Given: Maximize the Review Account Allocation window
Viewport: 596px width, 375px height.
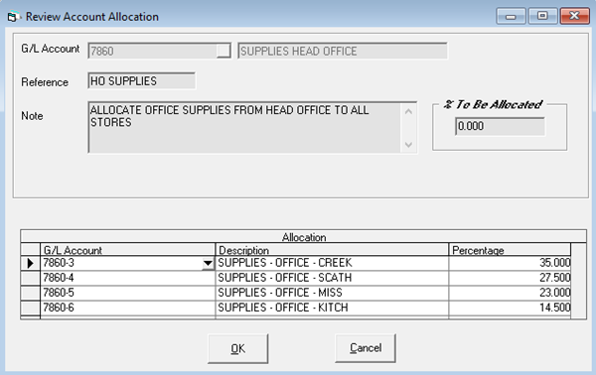Looking at the screenshot, I should point(542,16).
